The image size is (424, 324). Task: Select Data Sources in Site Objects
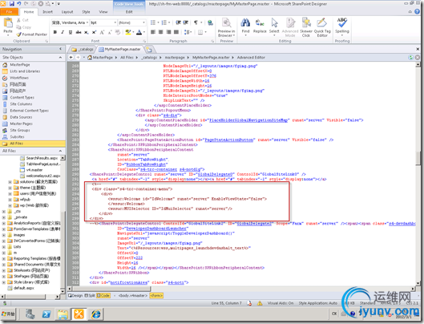click(21, 117)
